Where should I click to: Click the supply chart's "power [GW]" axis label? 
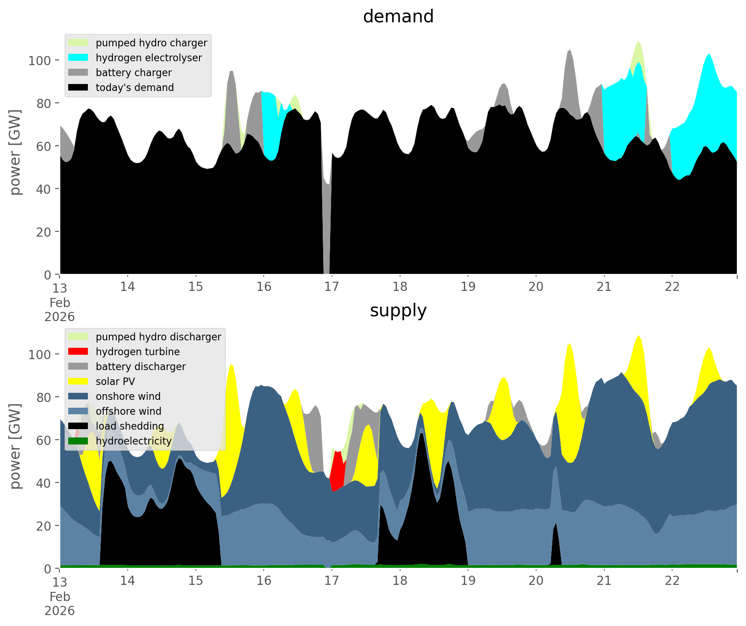(x=15, y=446)
